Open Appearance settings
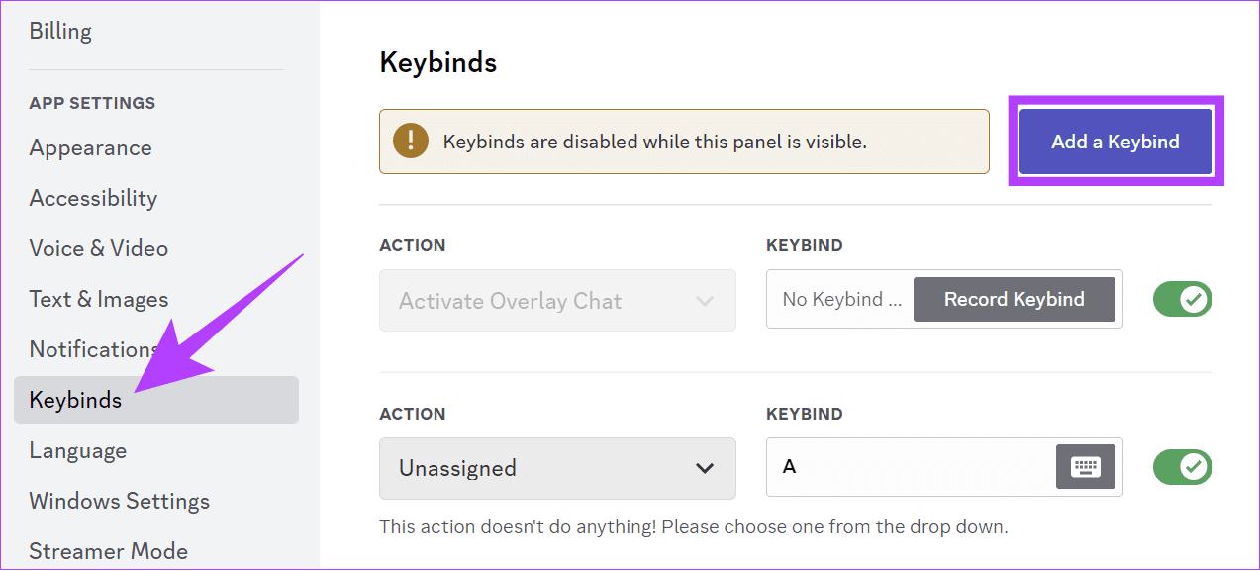The image size is (1260, 571). coord(90,147)
